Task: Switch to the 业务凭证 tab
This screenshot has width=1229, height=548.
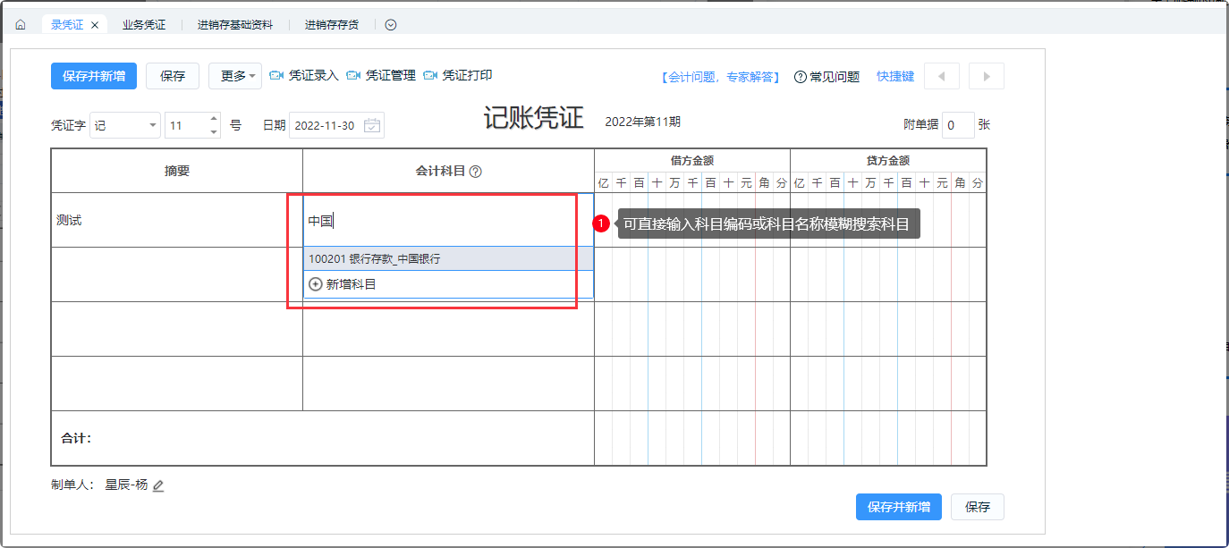Action: point(144,25)
